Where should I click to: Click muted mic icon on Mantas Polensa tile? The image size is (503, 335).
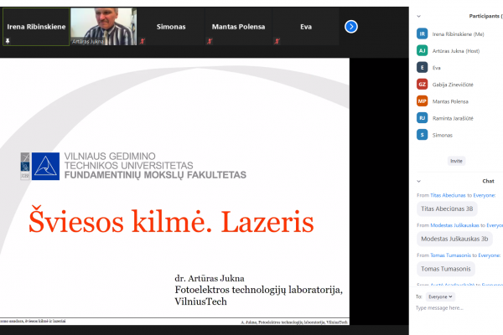(210, 41)
